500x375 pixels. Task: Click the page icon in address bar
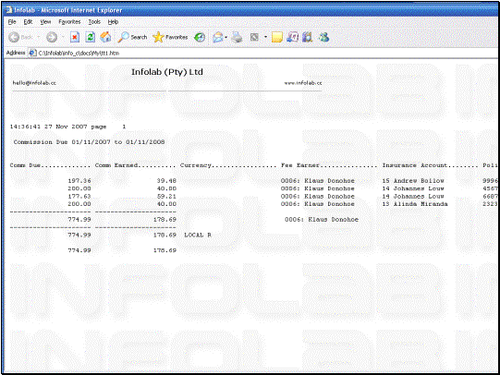[32, 53]
